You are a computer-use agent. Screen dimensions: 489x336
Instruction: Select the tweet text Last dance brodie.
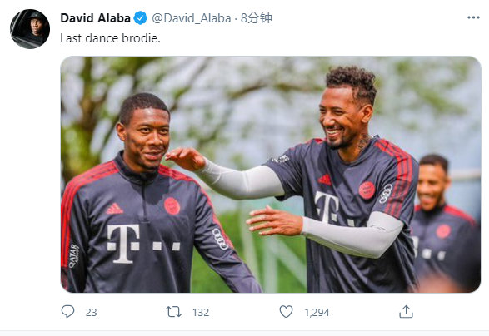coord(110,38)
